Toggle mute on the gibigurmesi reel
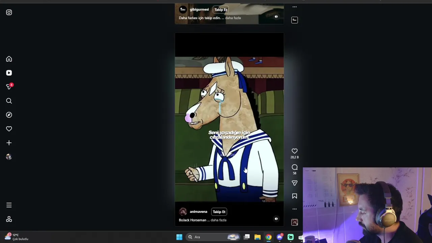 click(276, 17)
